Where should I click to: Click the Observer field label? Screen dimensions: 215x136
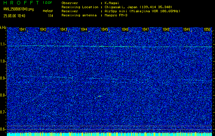(x=70, y=3)
